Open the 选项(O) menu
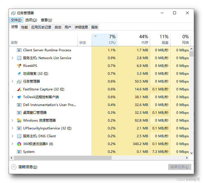 point(31,20)
